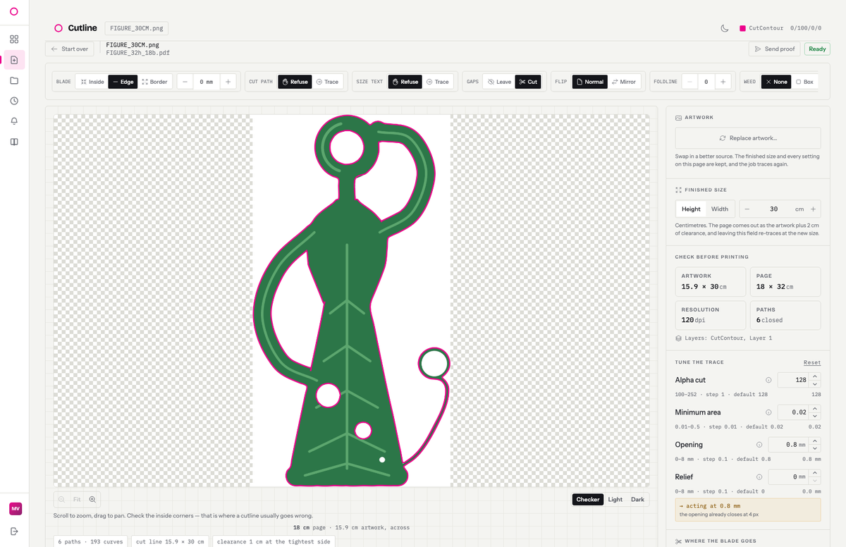Click the Alpha cut value field
The image size is (846, 547).
pyautogui.click(x=793, y=380)
